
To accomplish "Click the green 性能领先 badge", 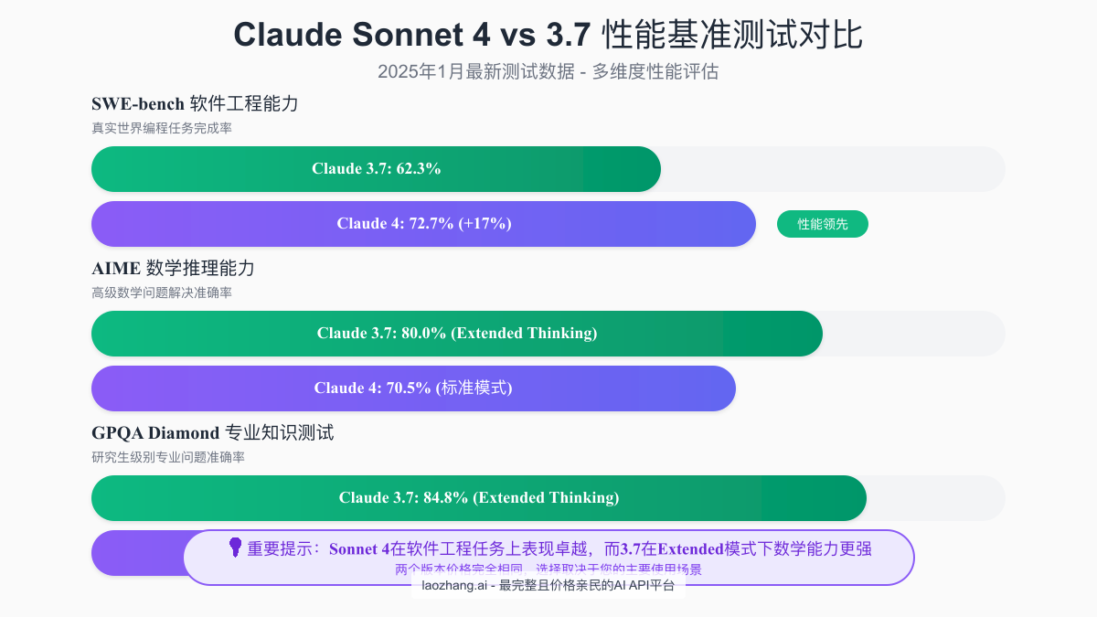I will pos(822,224).
